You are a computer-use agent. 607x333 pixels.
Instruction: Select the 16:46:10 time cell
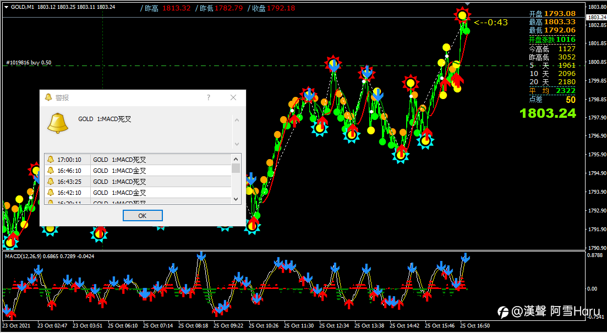click(x=69, y=171)
